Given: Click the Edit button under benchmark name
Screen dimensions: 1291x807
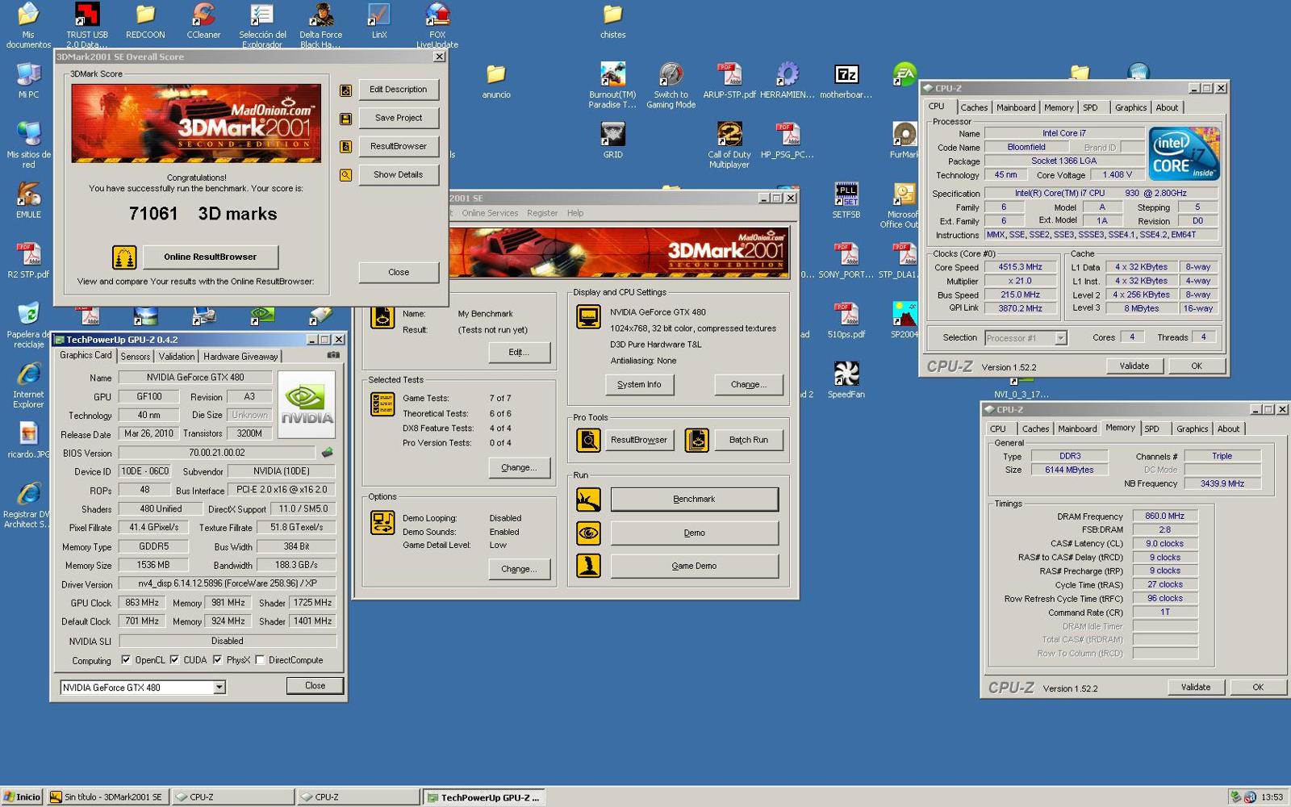Looking at the screenshot, I should pyautogui.click(x=519, y=353).
